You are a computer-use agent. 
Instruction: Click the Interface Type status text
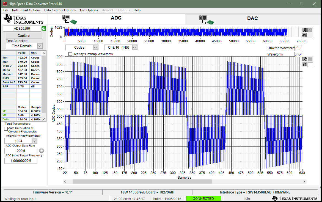[255, 192]
